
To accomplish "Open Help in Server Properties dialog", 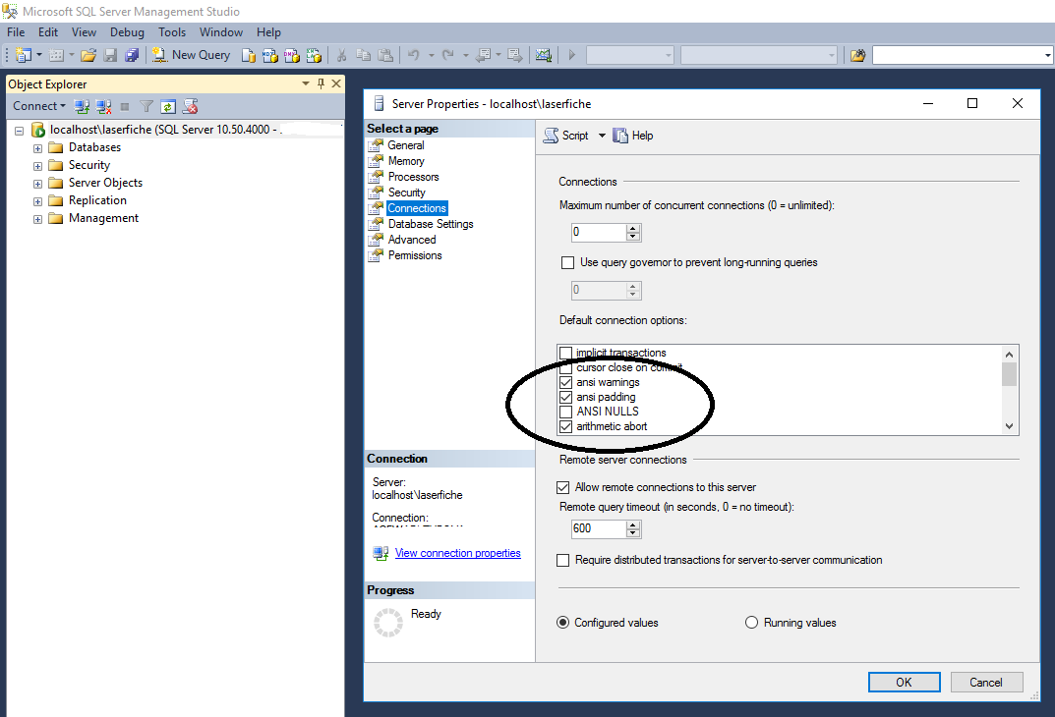I will click(633, 136).
